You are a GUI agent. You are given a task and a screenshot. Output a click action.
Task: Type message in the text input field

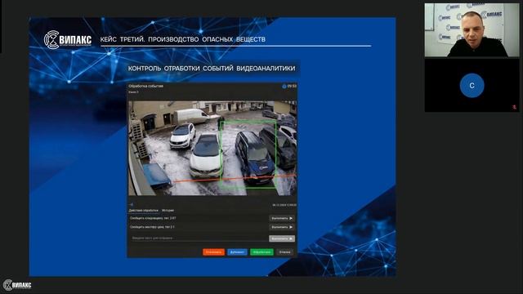(199, 238)
